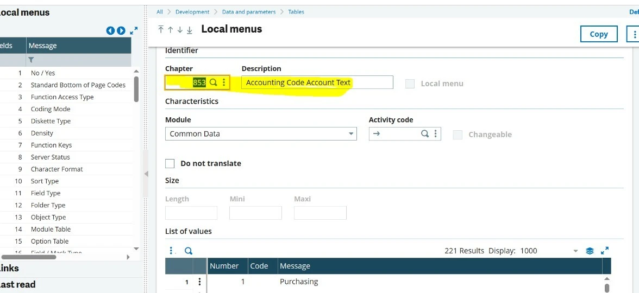639x293 pixels.
Task: Expand the left list panel to full screen
Action: coord(134,30)
